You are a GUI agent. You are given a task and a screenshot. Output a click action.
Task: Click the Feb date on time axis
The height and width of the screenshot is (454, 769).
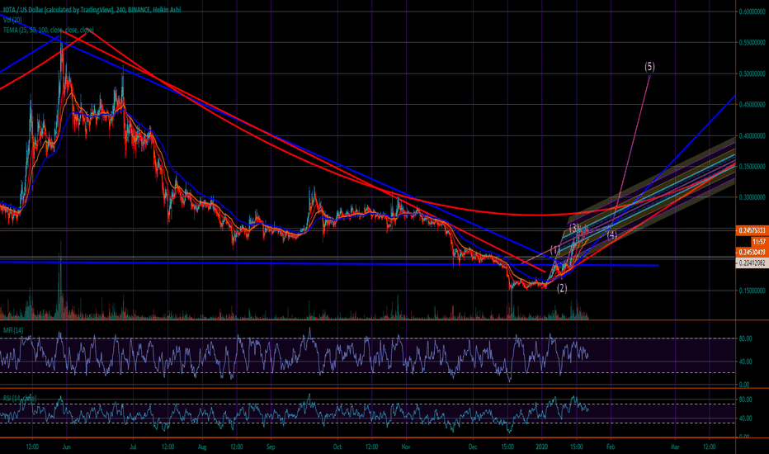point(611,447)
